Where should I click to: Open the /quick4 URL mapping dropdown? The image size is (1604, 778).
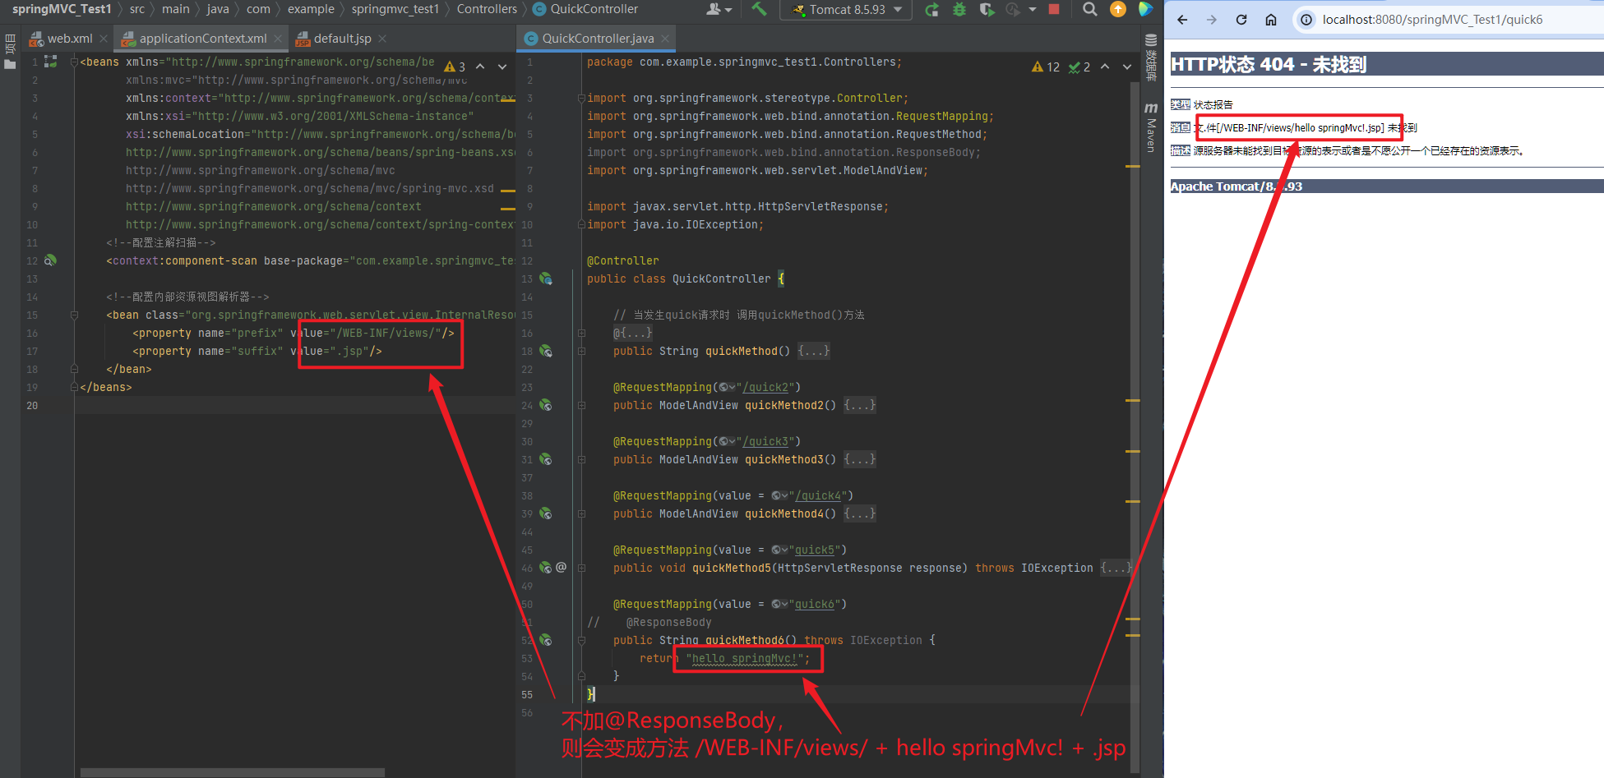pyautogui.click(x=780, y=495)
